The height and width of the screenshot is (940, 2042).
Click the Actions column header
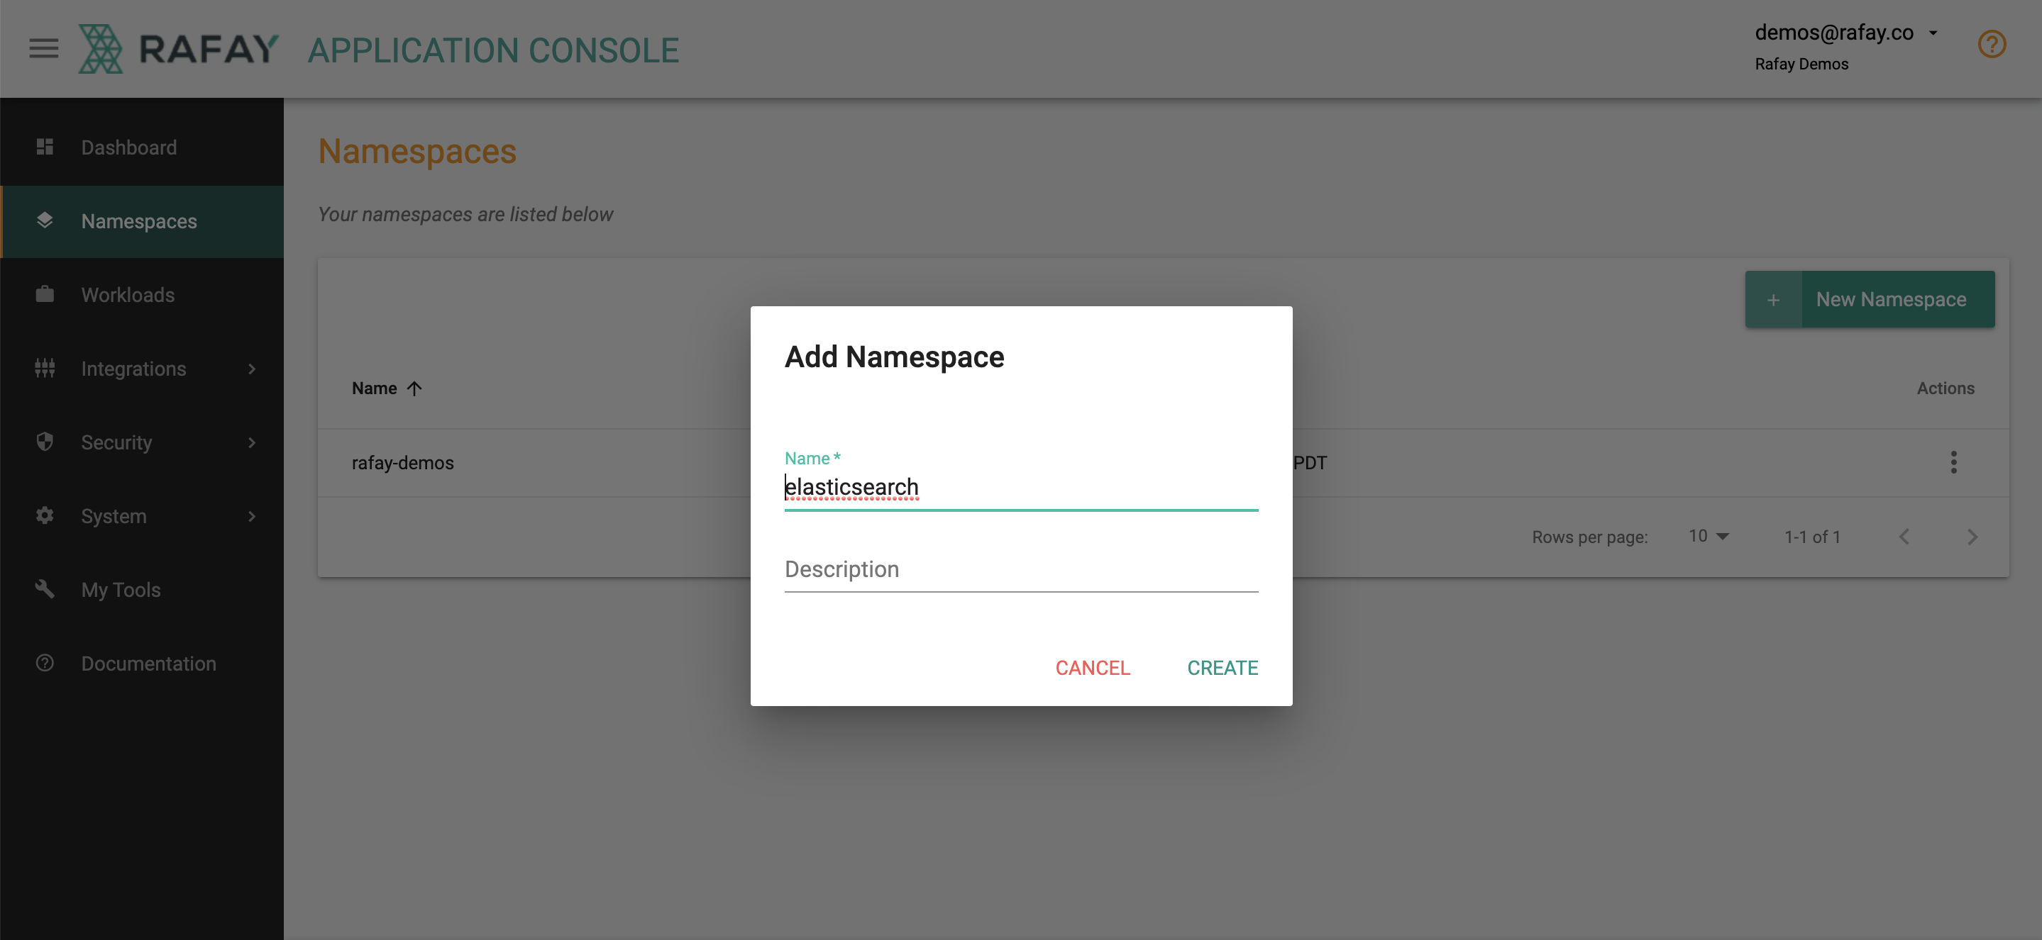tap(1946, 388)
